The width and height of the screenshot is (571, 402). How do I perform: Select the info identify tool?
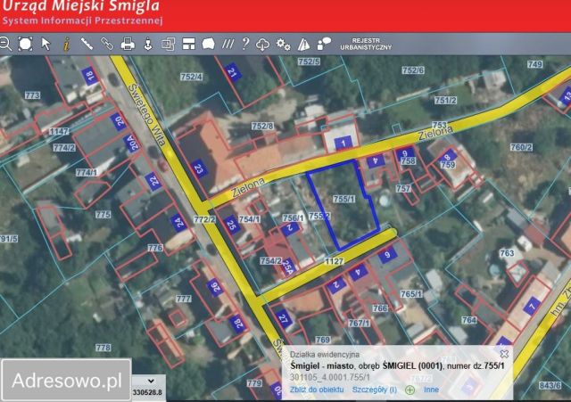click(x=66, y=45)
